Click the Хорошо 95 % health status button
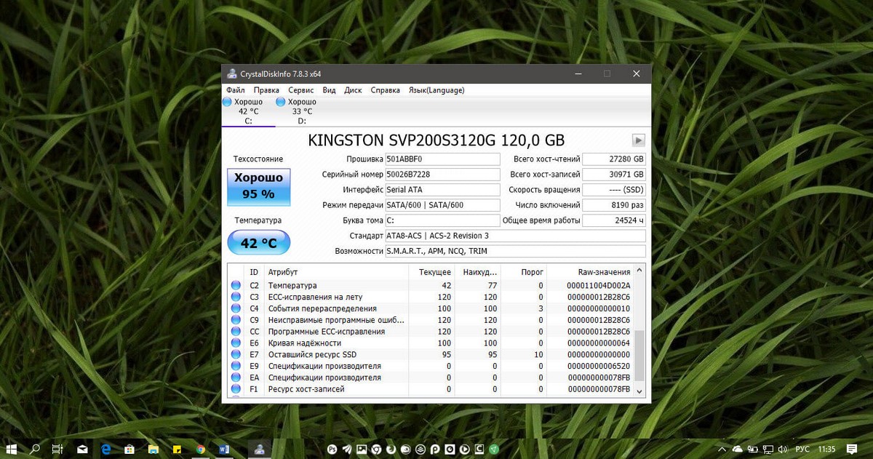The image size is (873, 459). 258,186
